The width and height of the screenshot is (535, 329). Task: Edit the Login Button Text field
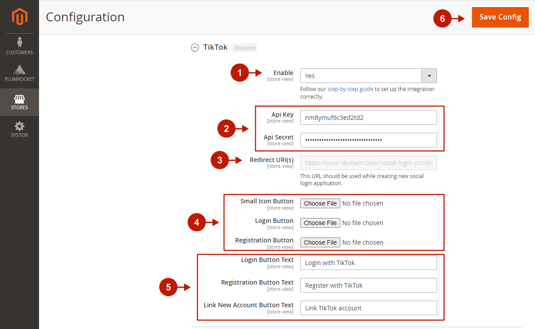(369, 263)
